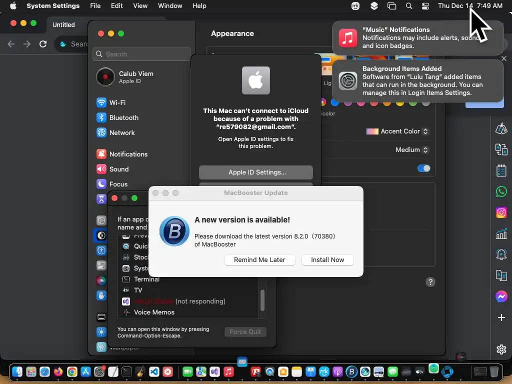Open the Accent Color popup
Viewport: 512px width, 384px height.
[x=397, y=131]
